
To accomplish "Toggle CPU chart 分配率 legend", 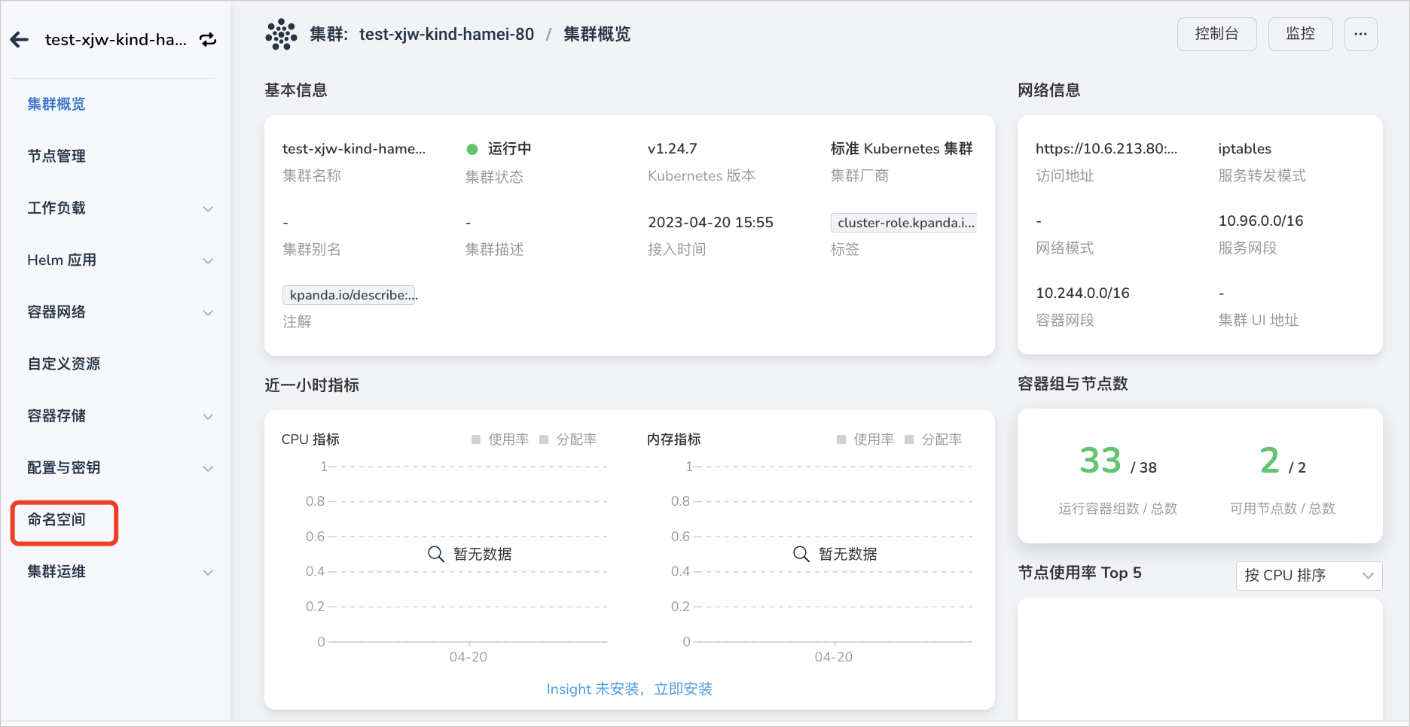I will click(x=568, y=440).
